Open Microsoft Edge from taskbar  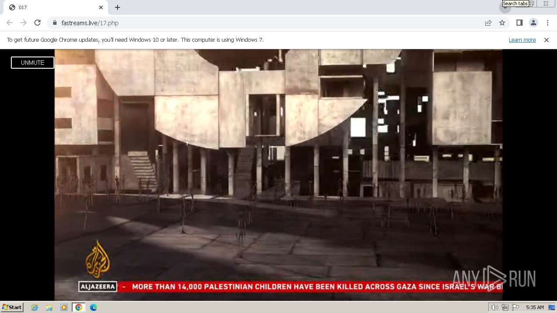(x=94, y=307)
